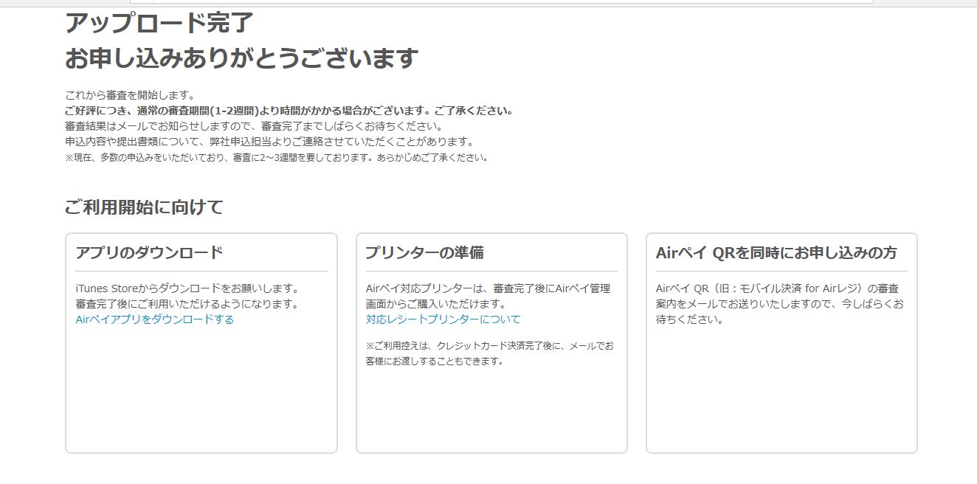
Task: Click the ※現在、多数の申込み small note
Action: tap(276, 157)
